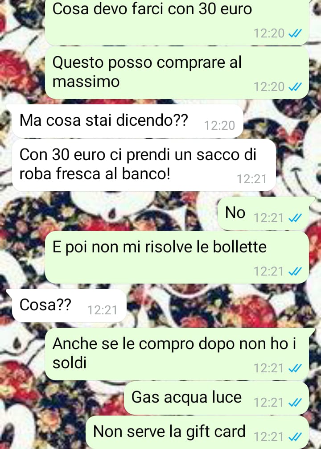The image size is (321, 449).
Task: Tap double-check icon next to 'Gas acqua luce'
Action: (295, 403)
